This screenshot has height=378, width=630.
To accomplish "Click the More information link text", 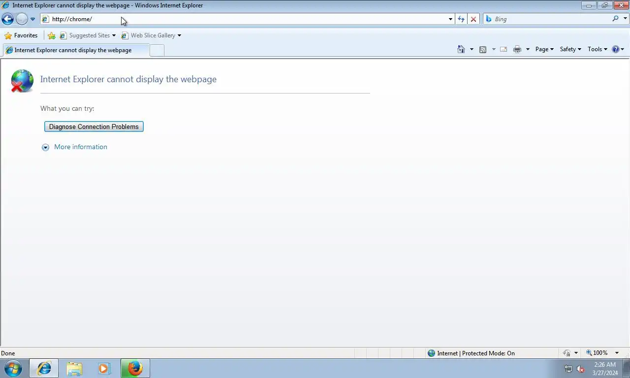I will point(81,147).
